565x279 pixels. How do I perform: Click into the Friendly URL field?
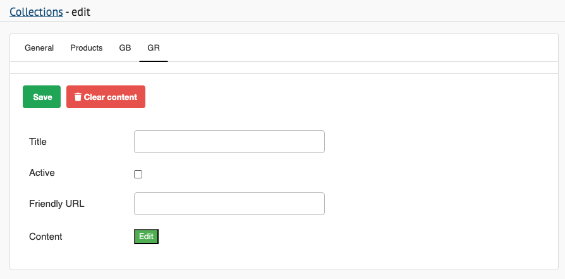229,204
